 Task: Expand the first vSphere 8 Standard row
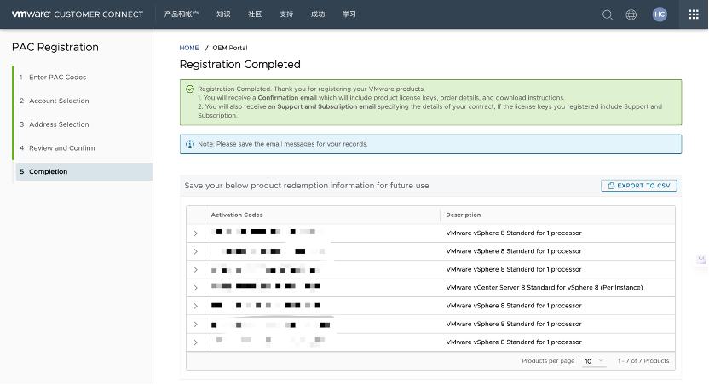[195, 233]
